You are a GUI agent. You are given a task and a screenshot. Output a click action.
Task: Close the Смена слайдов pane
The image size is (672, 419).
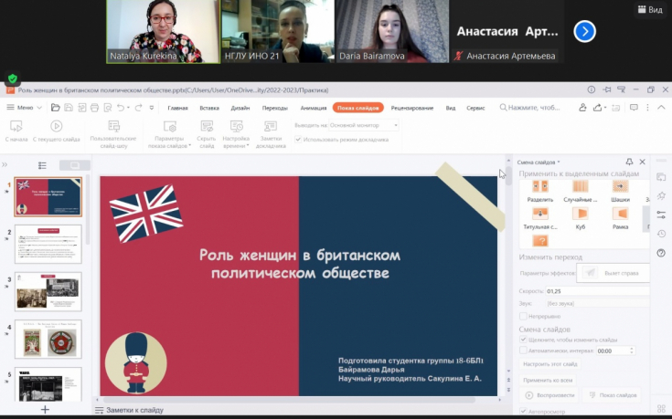click(x=643, y=162)
